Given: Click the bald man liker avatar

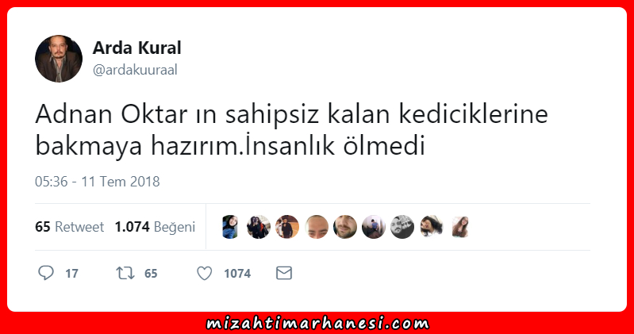Looking at the screenshot, I should [316, 227].
